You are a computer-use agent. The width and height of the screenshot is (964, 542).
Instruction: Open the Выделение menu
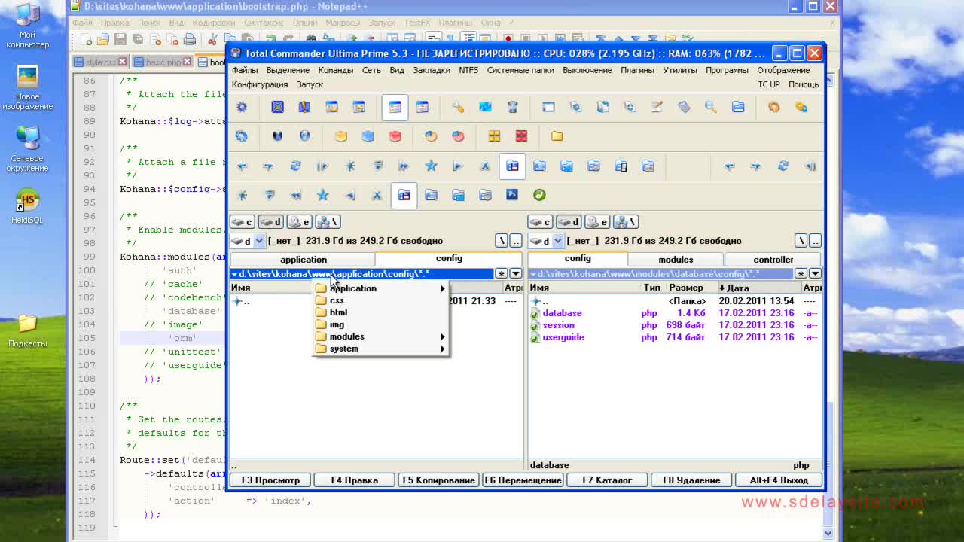coord(288,70)
